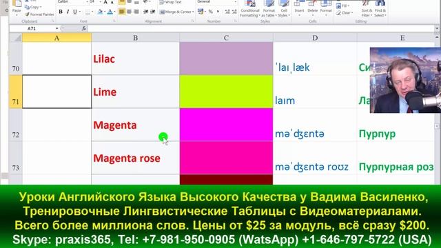This screenshot has width=441, height=248.
Task: Open the Fill dropdown
Action: [343, 6]
